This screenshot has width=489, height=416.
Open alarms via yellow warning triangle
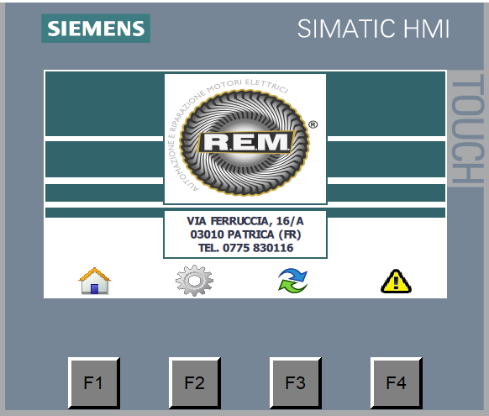[396, 282]
